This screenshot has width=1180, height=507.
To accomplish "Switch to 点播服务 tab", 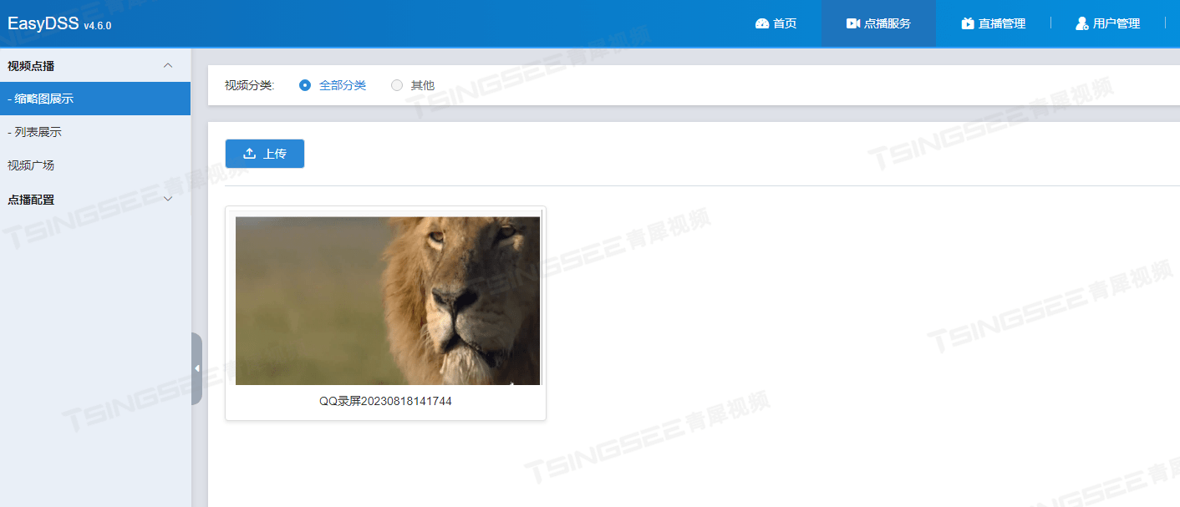I will point(878,23).
